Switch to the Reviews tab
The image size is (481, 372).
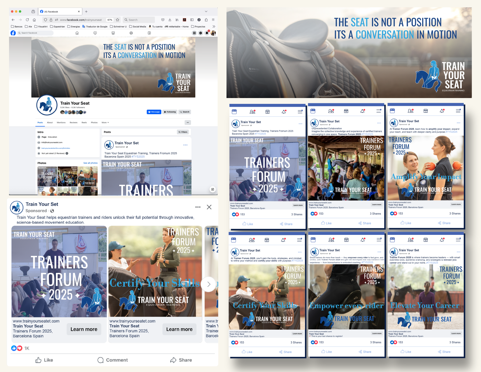coord(73,123)
